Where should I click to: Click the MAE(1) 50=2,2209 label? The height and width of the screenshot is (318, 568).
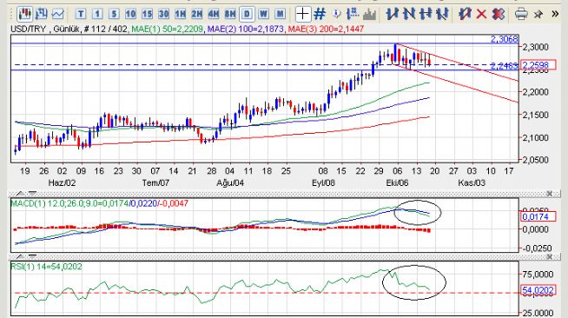(x=167, y=29)
